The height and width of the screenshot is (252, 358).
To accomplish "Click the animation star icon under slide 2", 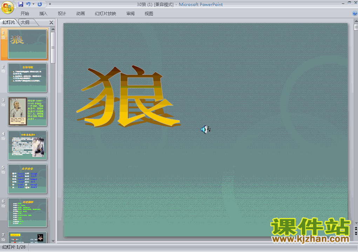I will click(3, 71).
